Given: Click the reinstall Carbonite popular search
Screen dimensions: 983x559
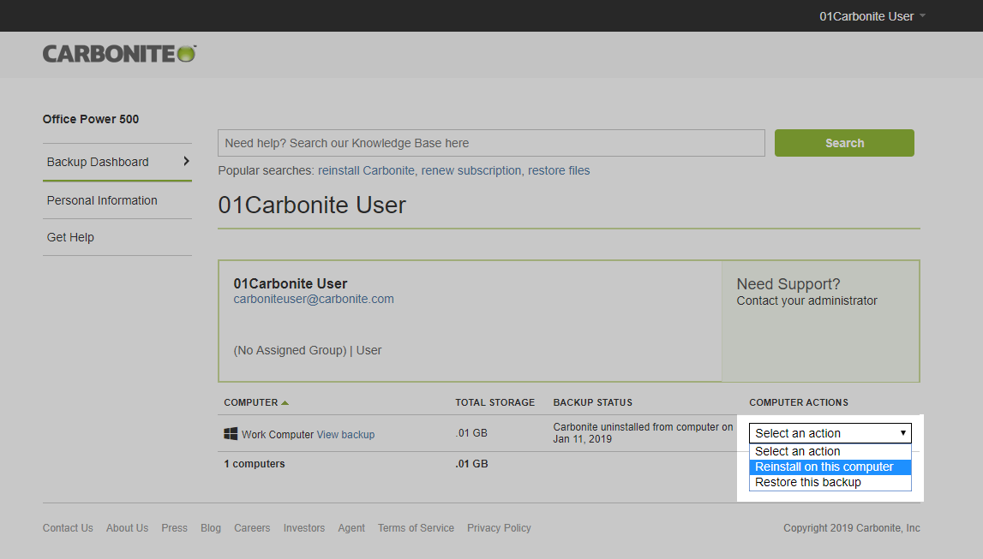Looking at the screenshot, I should coord(367,170).
